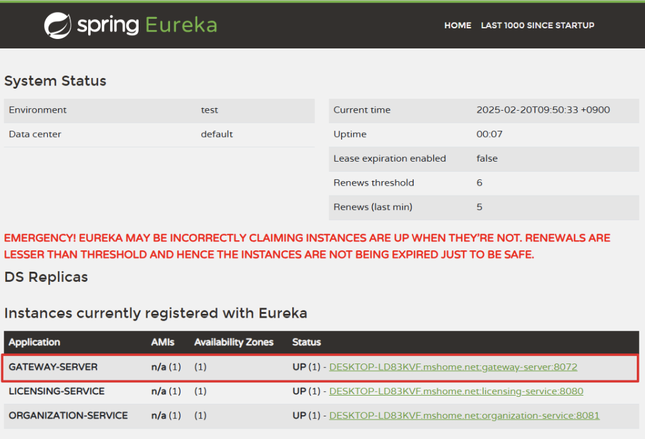Select the ORGANIZATION-SERVICE application cell
645x439 pixels.
[68, 416]
